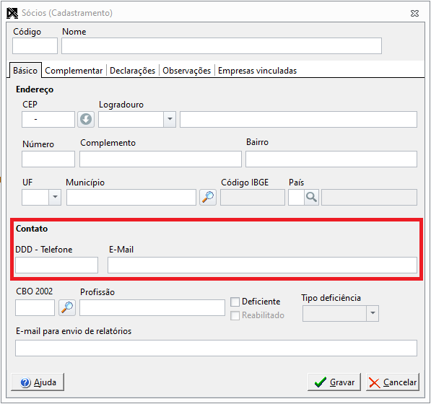Image resolution: width=431 pixels, height=404 pixels.
Task: Close the Sócios window with the X icon
Action: tap(414, 13)
